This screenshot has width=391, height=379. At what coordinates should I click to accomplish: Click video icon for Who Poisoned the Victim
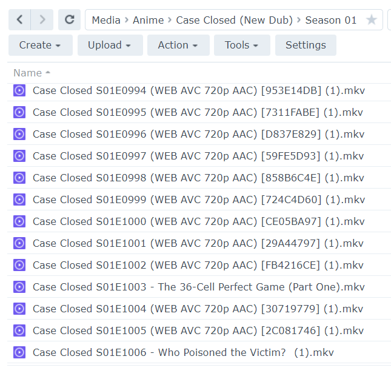click(x=19, y=352)
